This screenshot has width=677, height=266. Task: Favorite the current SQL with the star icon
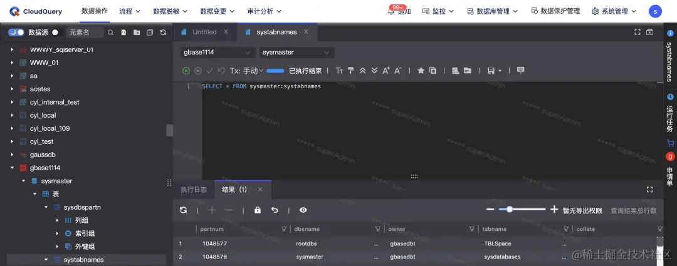pos(421,71)
